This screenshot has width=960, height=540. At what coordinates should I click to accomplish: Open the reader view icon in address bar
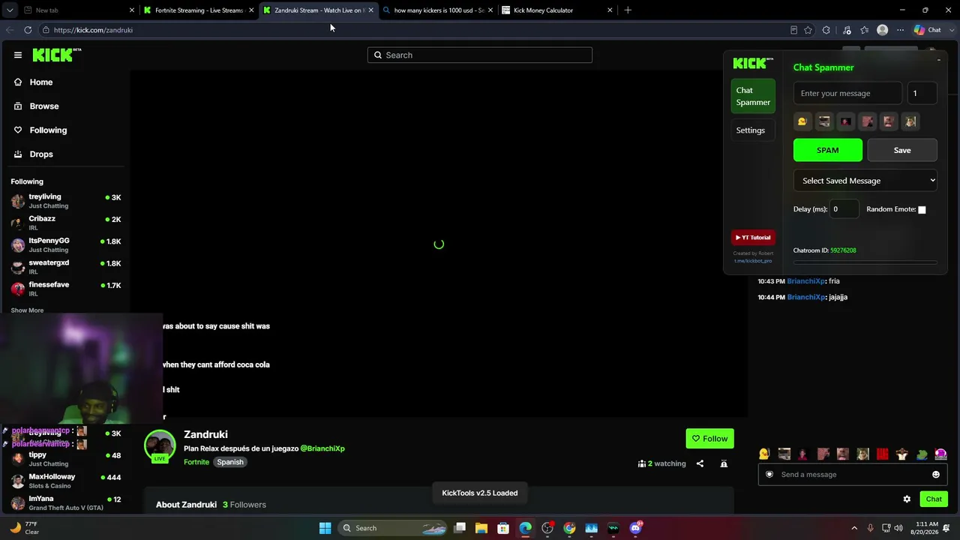793,30
